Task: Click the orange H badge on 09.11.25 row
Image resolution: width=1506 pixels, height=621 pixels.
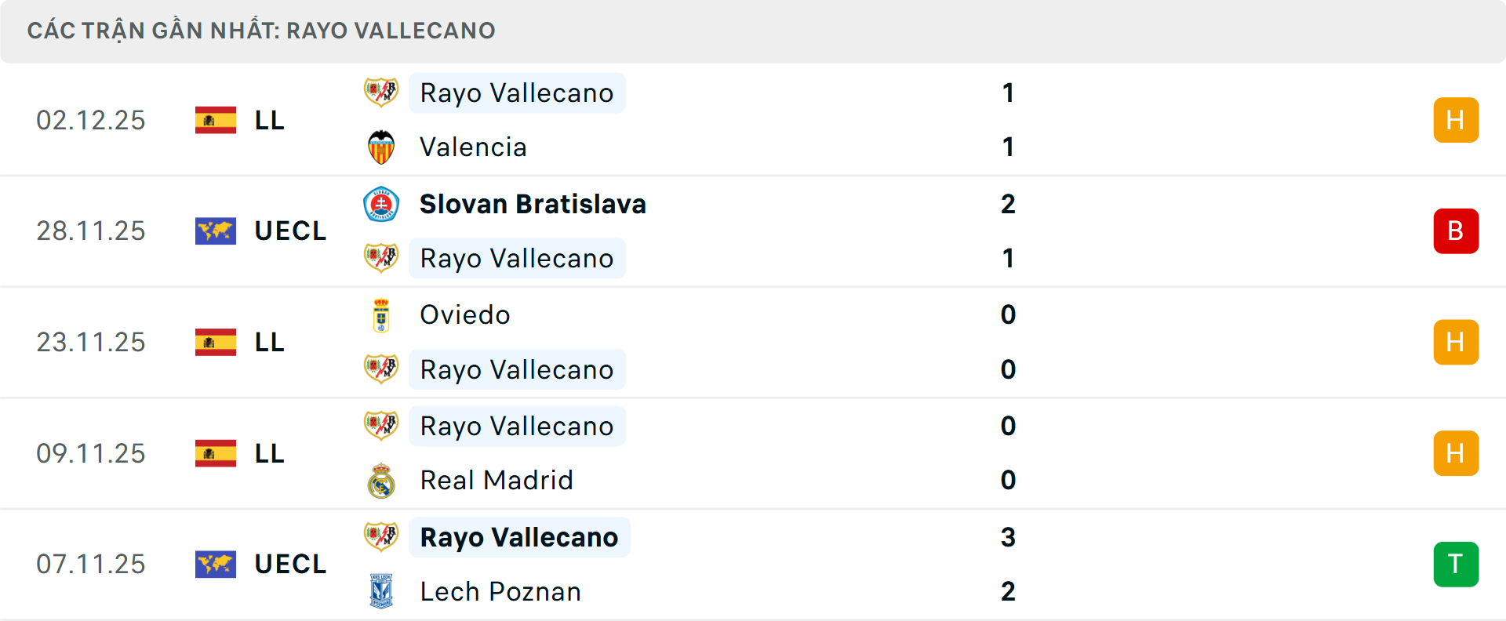Action: coord(1456,453)
